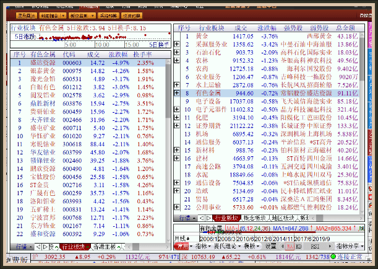The width and height of the screenshot is (378, 269).
Task: Select 黄金 industry row
Action: point(270,36)
